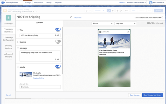Viewport: 166px width, 104px height.
Task: Click the Activate button
Action: (x=158, y=11)
